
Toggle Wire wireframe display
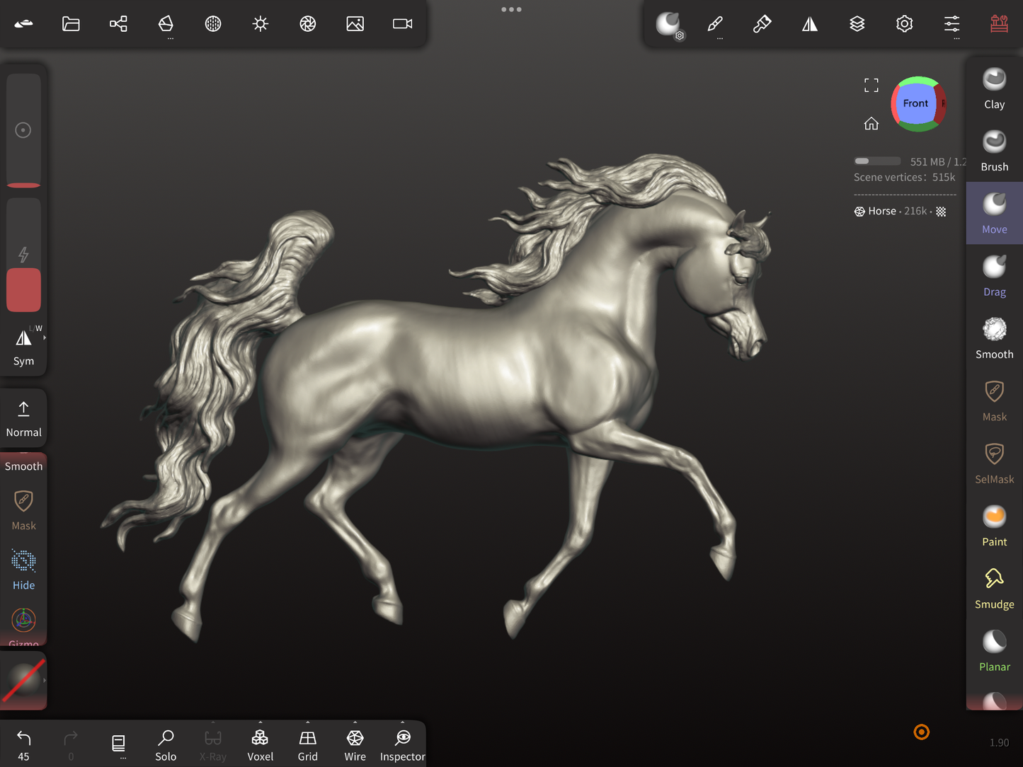coord(355,745)
